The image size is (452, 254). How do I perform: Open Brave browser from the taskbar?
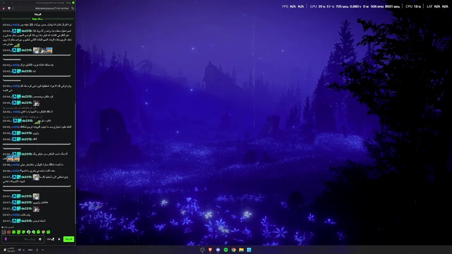tap(210, 250)
